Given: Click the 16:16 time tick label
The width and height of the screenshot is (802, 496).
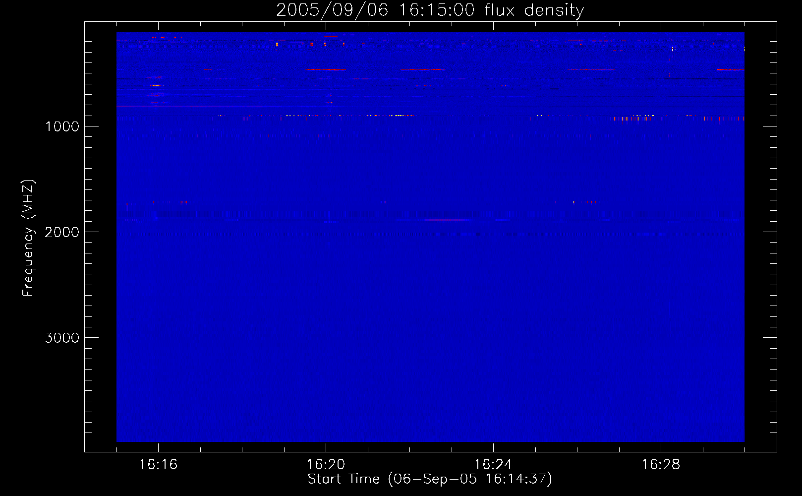Looking at the screenshot, I should 158,465.
